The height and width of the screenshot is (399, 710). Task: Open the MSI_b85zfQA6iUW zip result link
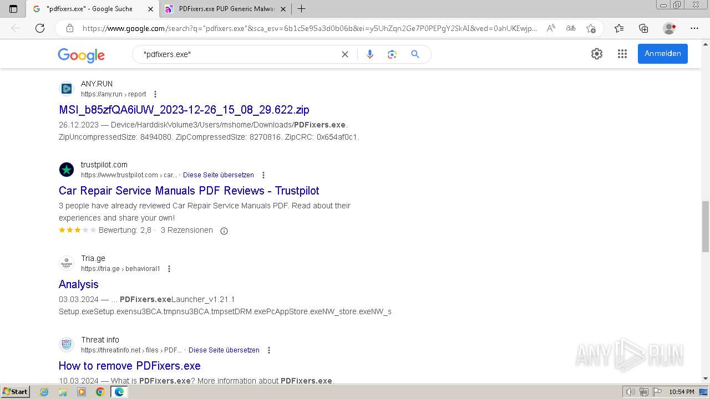[x=184, y=110]
